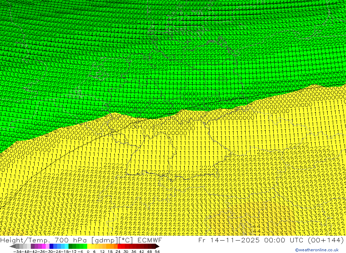Viewport: 346px width, 253px height.
Task: Click the legend value '42'
Action: [x=142, y=252]
